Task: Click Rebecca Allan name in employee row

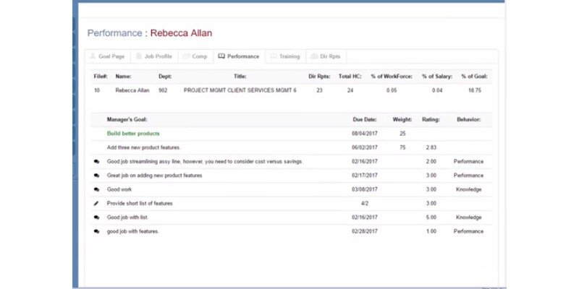Action: pos(131,91)
